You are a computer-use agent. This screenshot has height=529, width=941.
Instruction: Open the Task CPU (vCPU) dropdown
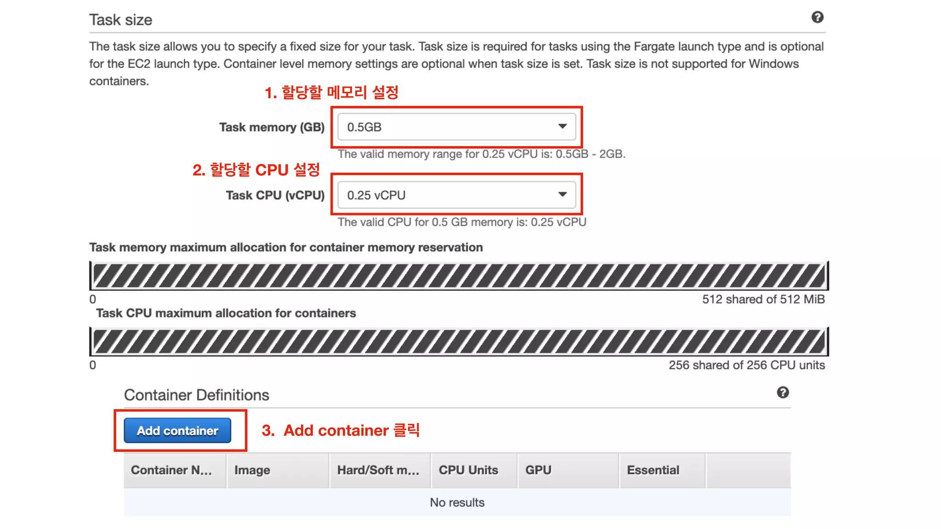point(456,195)
